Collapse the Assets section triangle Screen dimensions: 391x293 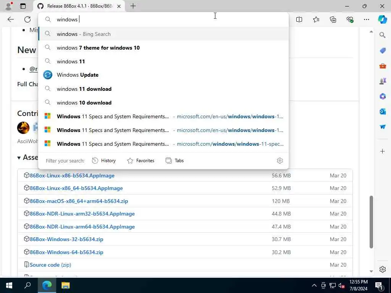(19, 158)
